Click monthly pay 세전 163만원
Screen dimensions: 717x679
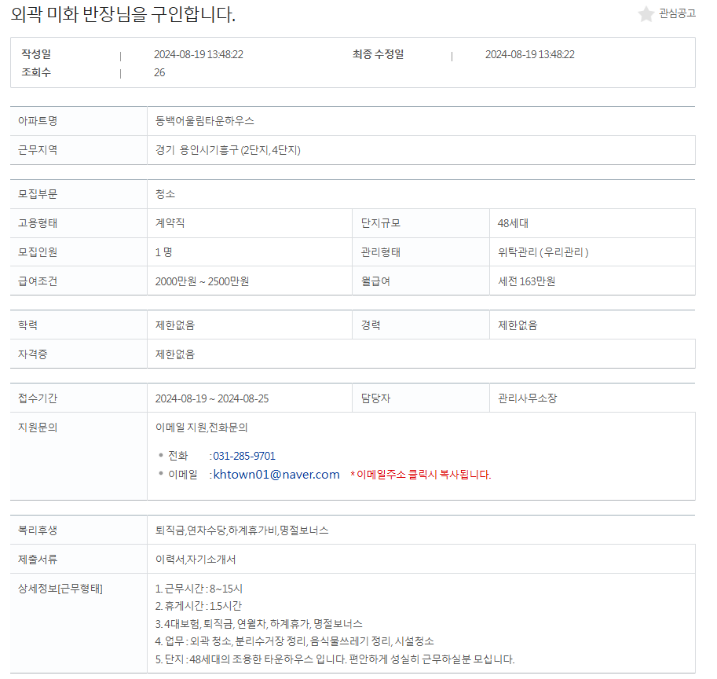pyautogui.click(x=526, y=281)
